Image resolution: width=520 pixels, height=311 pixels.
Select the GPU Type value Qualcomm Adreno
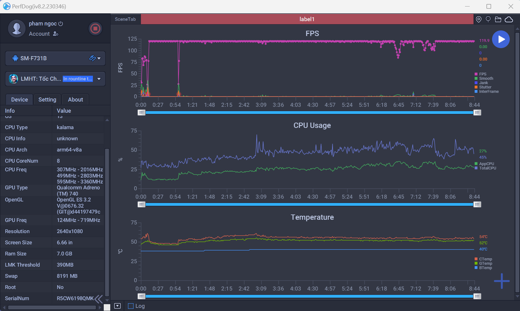(x=78, y=191)
